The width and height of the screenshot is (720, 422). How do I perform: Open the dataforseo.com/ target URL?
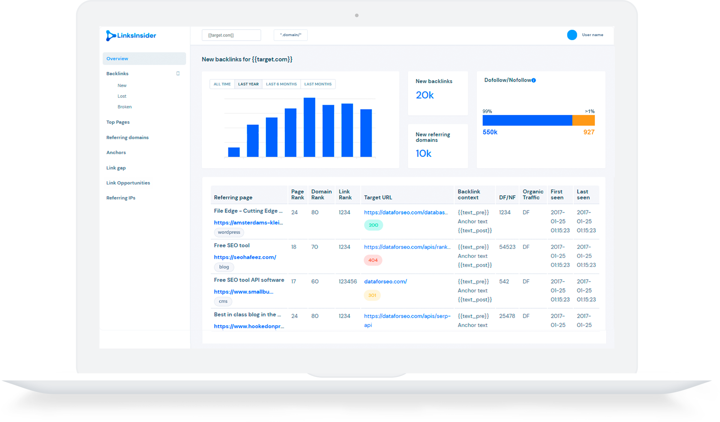385,282
